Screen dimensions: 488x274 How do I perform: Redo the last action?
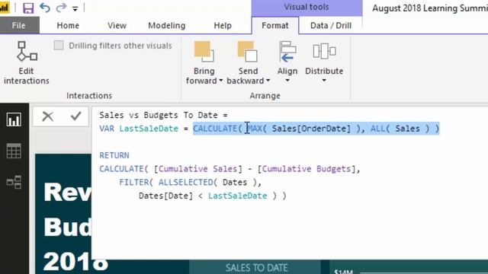(x=61, y=8)
